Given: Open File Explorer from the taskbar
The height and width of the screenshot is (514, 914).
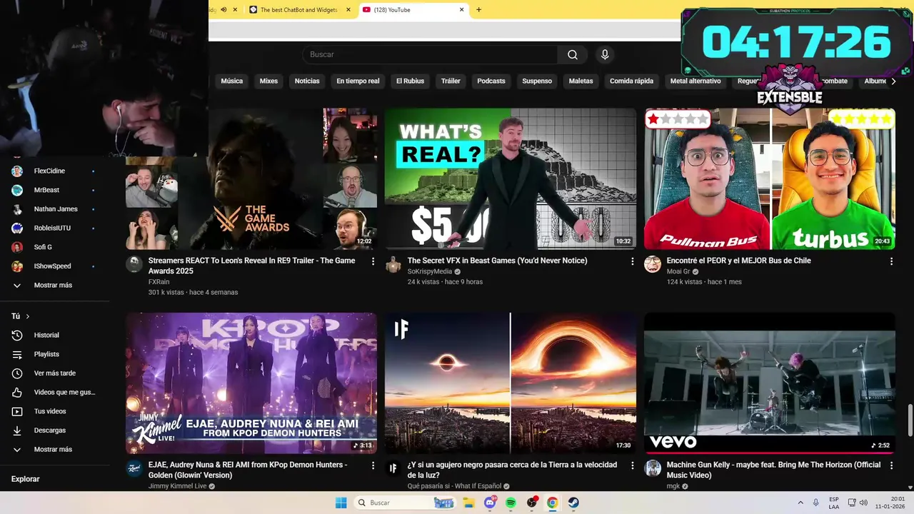Looking at the screenshot, I should [x=469, y=503].
